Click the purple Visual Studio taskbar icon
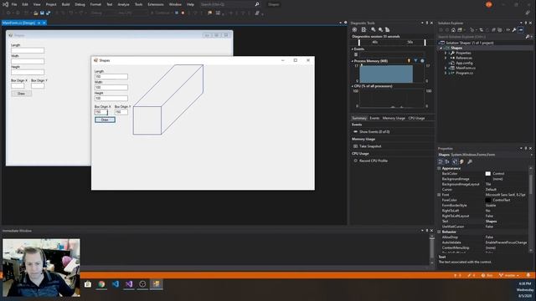The width and height of the screenshot is (536, 301). click(x=129, y=284)
